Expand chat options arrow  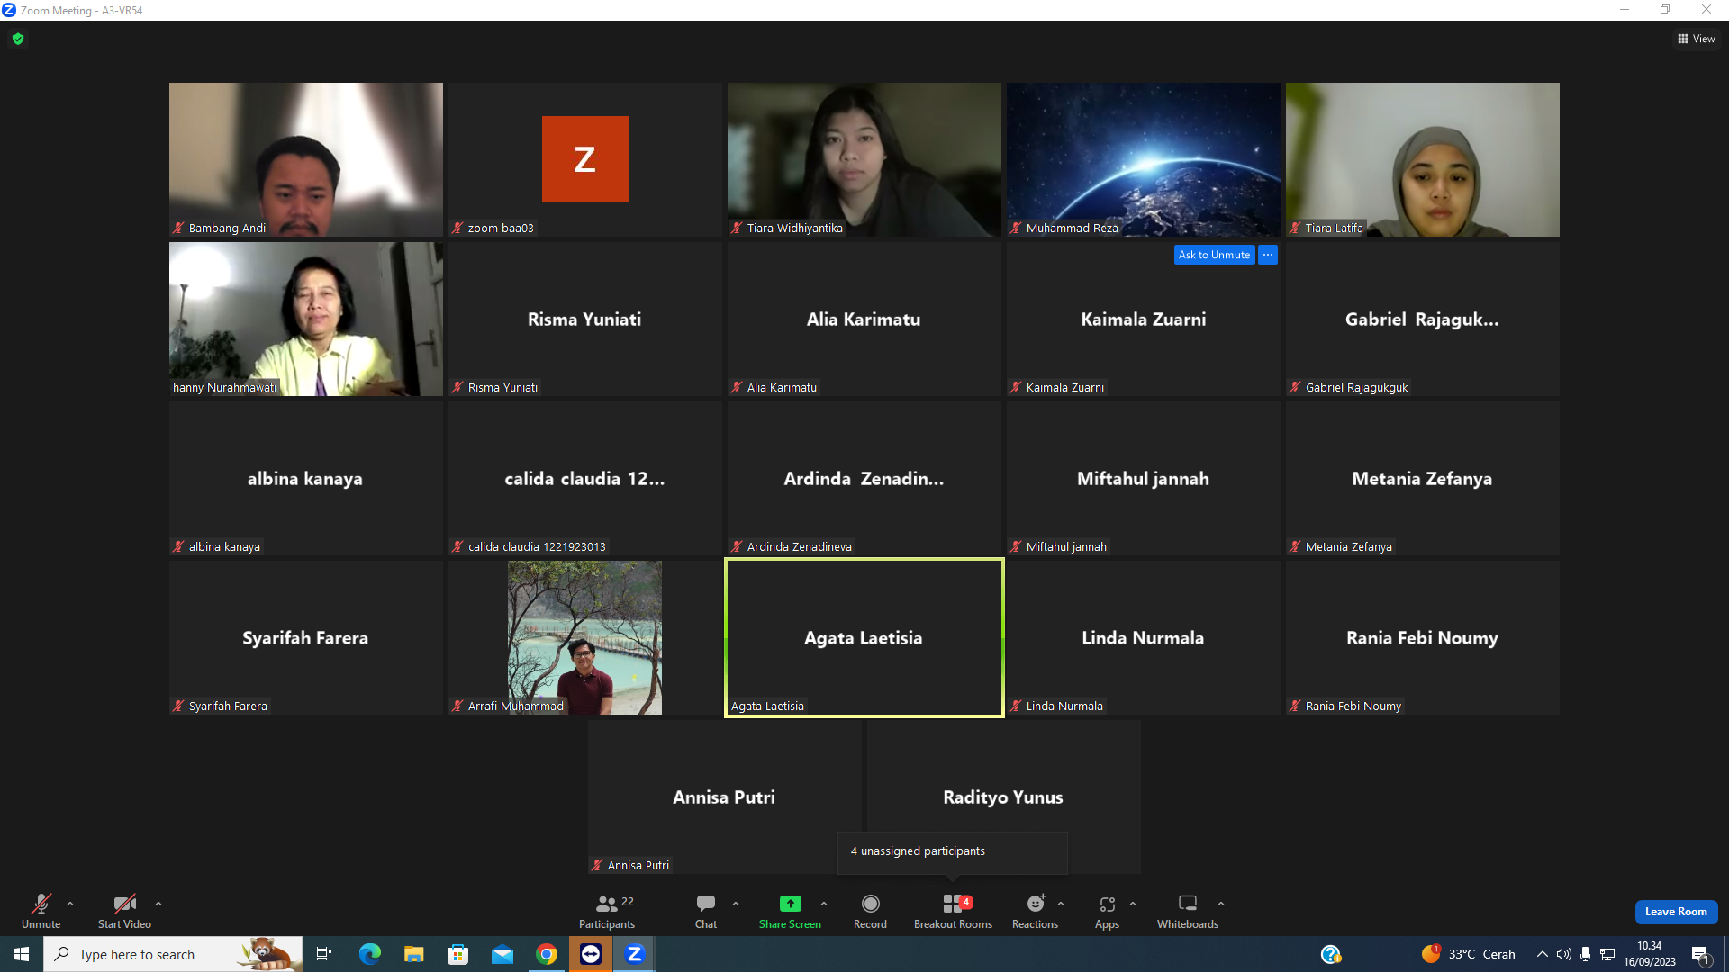point(736,904)
